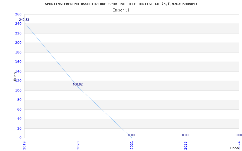Click the 180 y-axis tick label

(18, 52)
